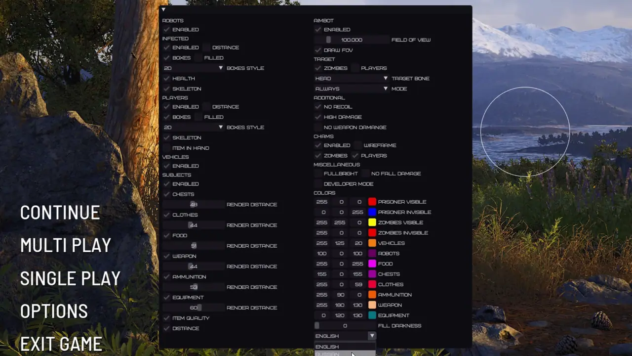
Task: Select Russian in the language list
Action: point(345,354)
